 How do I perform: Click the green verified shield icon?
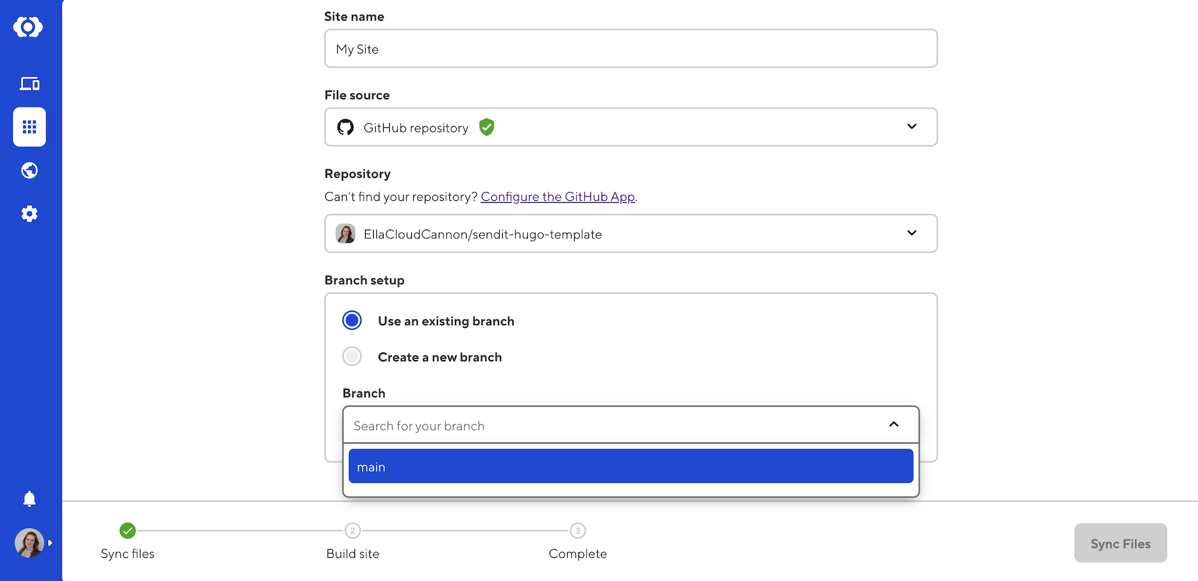pyautogui.click(x=487, y=127)
